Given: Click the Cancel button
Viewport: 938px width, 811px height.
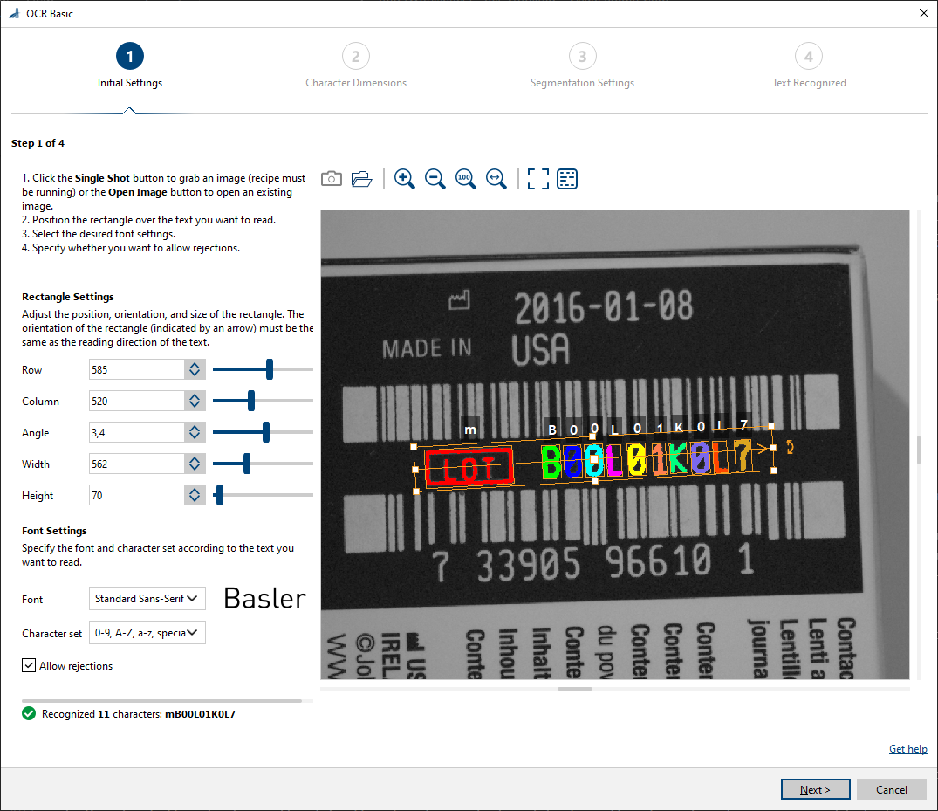Looking at the screenshot, I should click(892, 789).
